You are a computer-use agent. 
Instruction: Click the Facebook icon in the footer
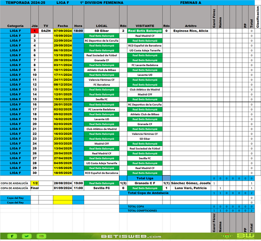(12, 236)
